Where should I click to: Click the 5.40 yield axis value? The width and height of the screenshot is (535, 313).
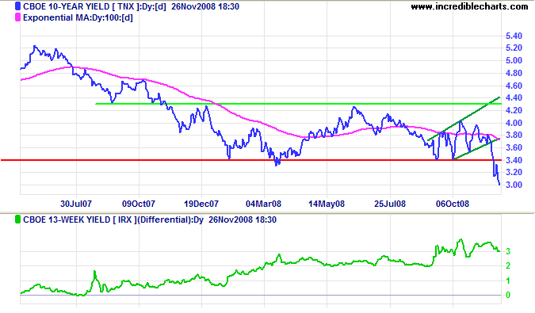tap(514, 36)
